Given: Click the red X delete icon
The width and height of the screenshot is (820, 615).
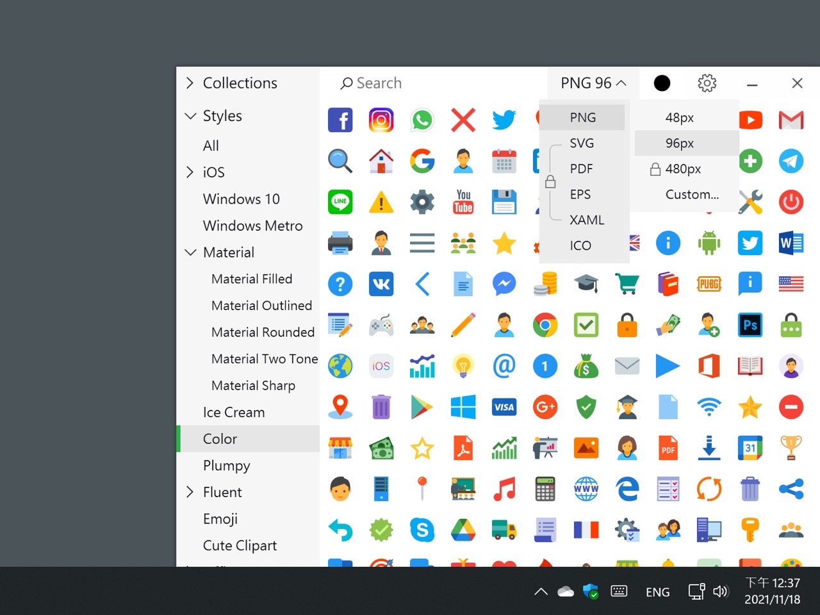Looking at the screenshot, I should pos(463,120).
